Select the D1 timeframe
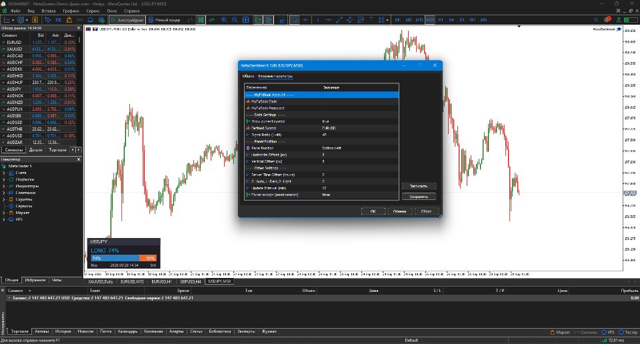640x344 pixels. pyautogui.click(x=461, y=19)
